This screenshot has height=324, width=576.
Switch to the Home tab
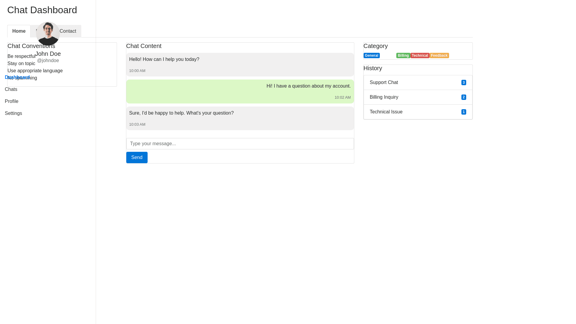coord(19,31)
